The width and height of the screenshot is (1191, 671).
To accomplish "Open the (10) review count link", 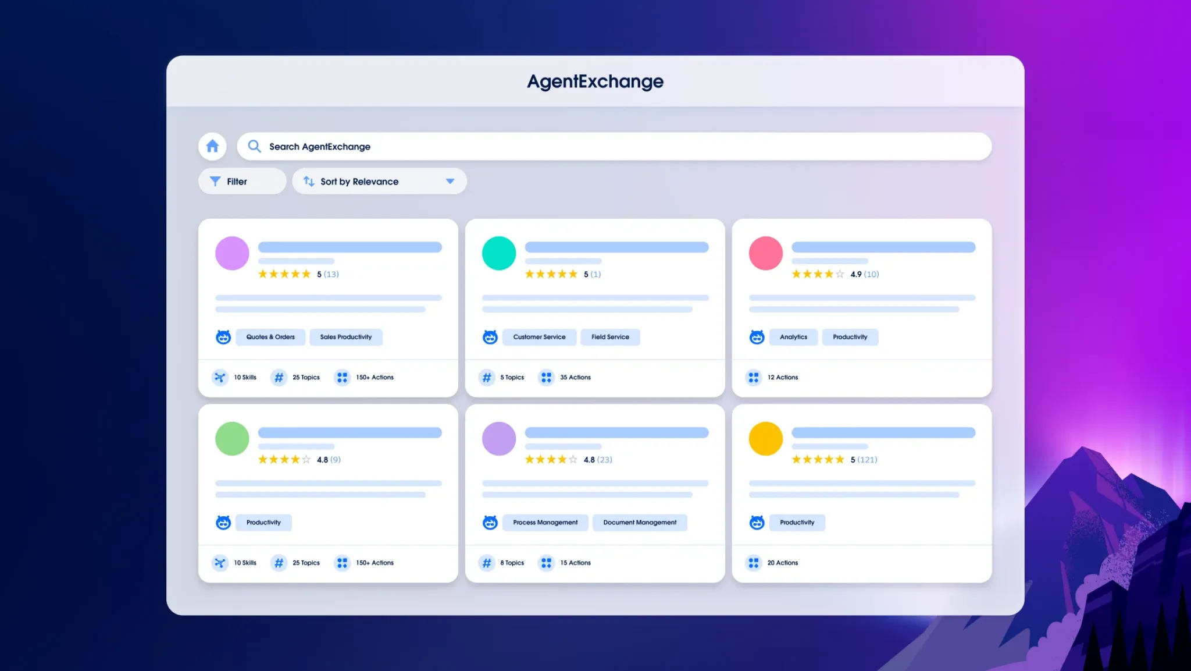I will click(x=872, y=274).
